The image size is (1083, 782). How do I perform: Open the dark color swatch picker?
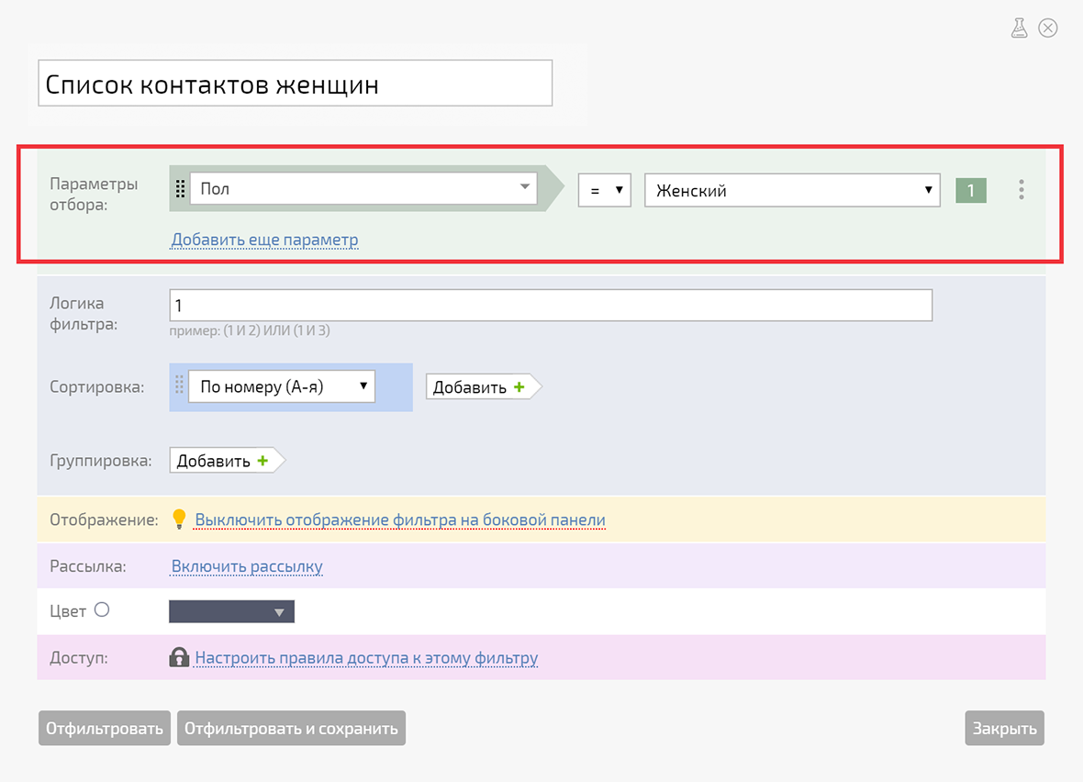click(x=231, y=612)
